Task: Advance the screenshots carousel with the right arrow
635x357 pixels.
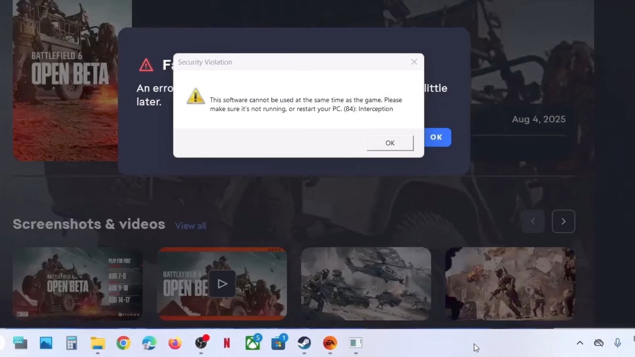Action: [563, 221]
